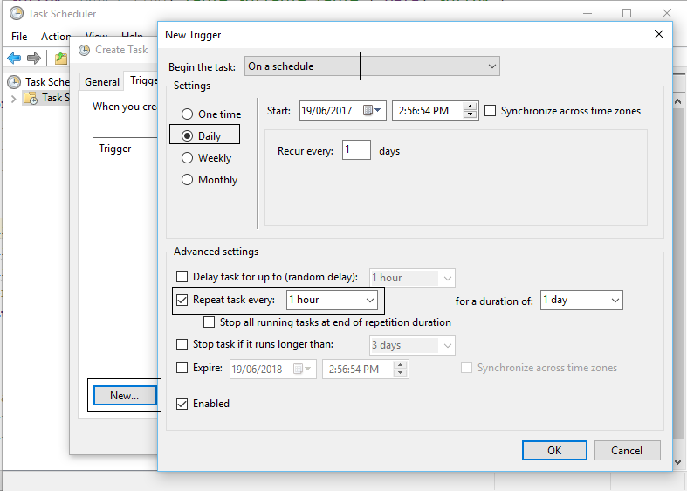Open the Start date calendar picker

tap(372, 110)
